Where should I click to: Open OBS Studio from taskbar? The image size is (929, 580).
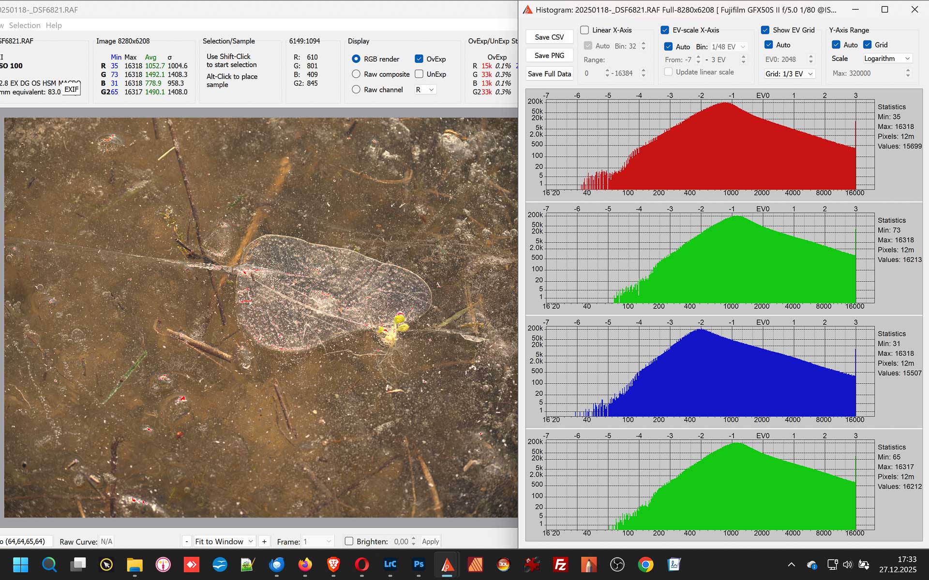(617, 564)
